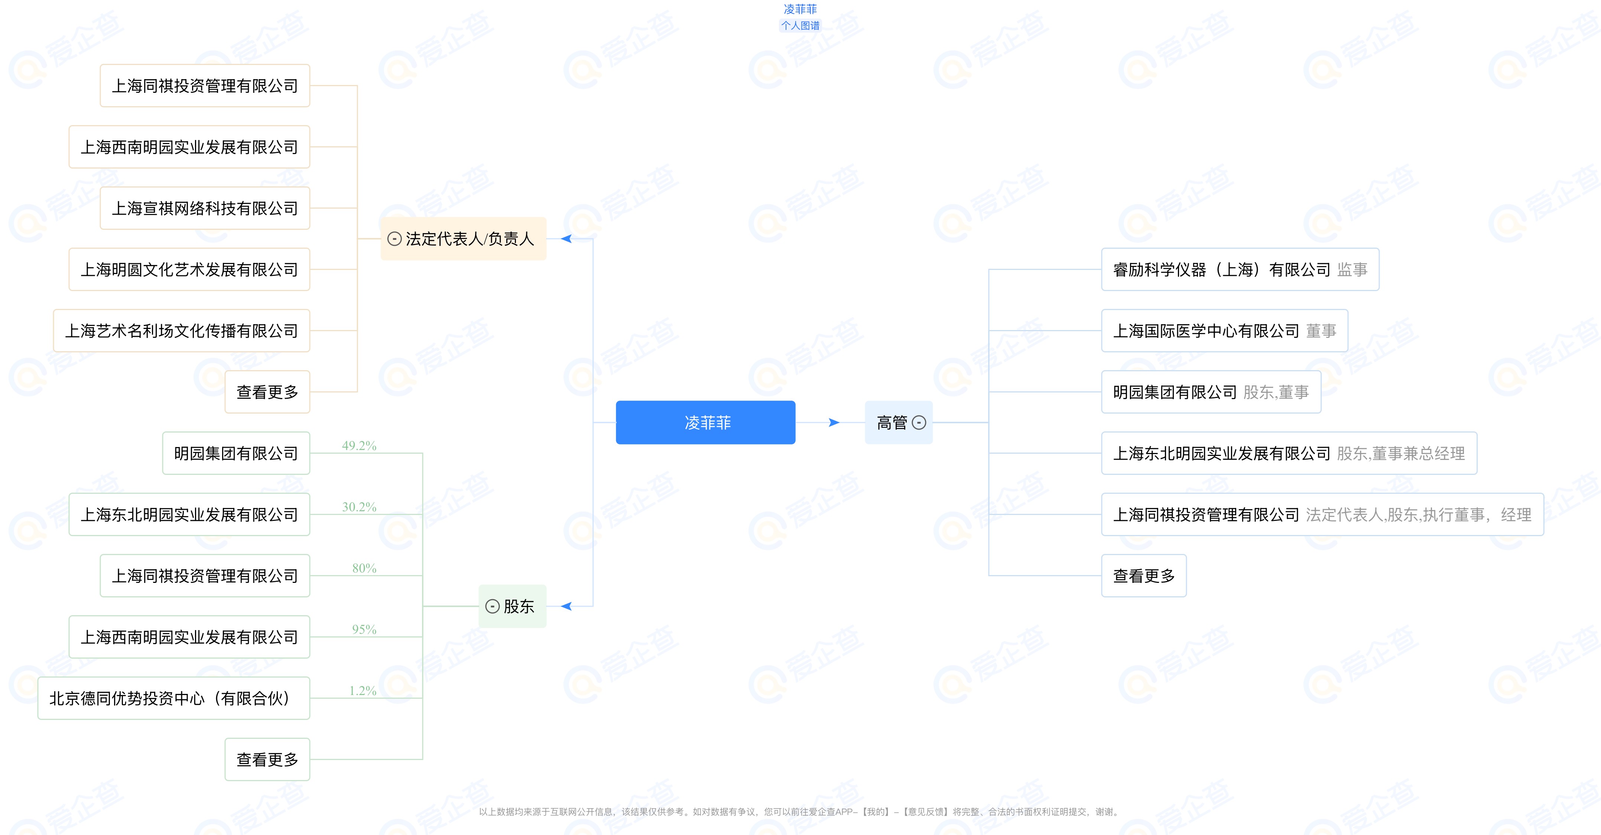Click the 个人图谱 label under title

[x=800, y=26]
